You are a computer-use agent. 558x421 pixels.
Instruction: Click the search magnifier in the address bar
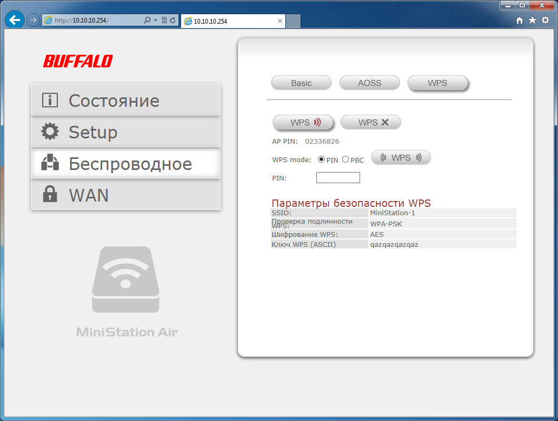[147, 21]
